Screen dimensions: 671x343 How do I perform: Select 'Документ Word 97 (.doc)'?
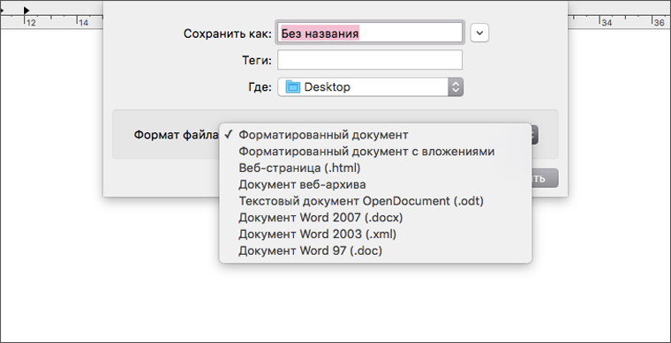coord(375,250)
